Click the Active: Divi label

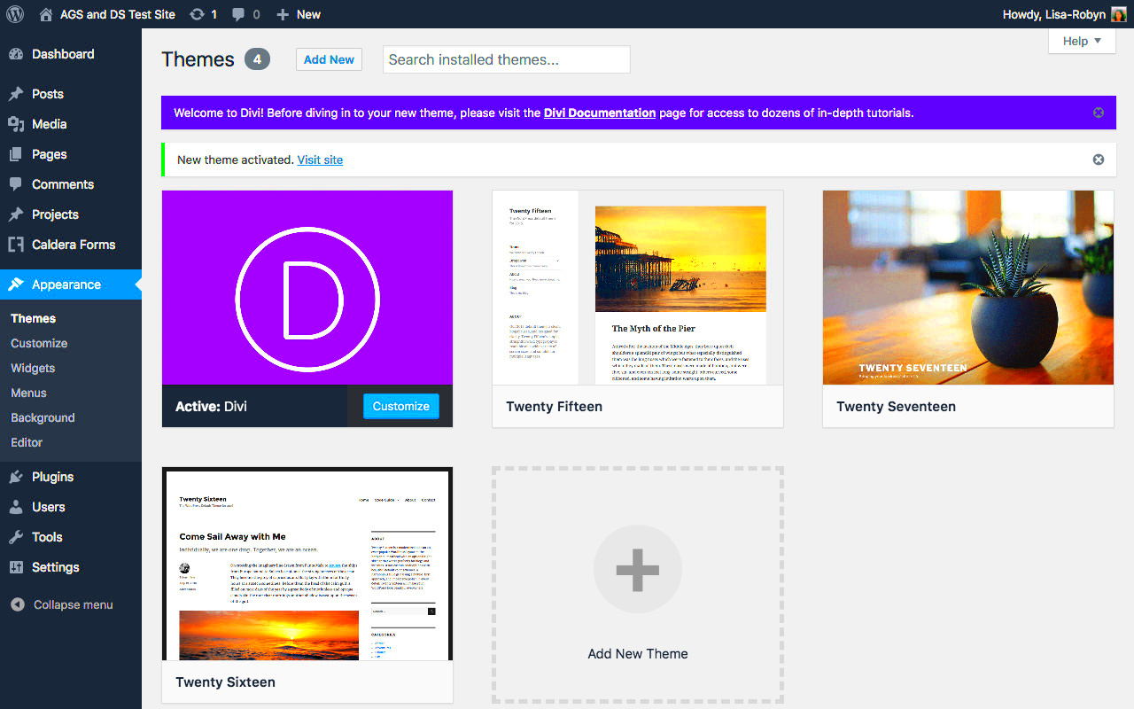click(211, 407)
